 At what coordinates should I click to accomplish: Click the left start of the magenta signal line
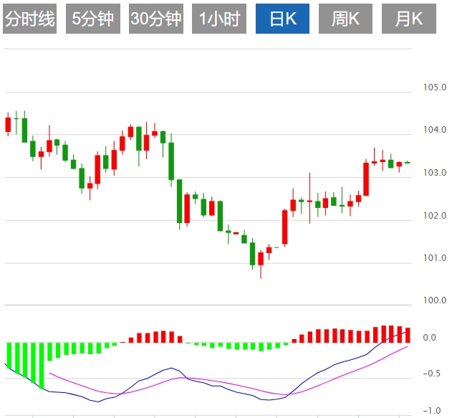49,374
